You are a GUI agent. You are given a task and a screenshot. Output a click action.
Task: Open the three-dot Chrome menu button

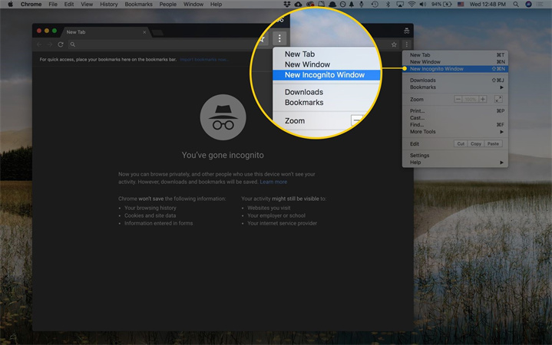tap(406, 44)
